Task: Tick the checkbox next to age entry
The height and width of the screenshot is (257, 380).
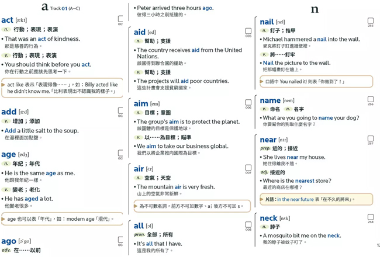Action: pyautogui.click(x=120, y=153)
